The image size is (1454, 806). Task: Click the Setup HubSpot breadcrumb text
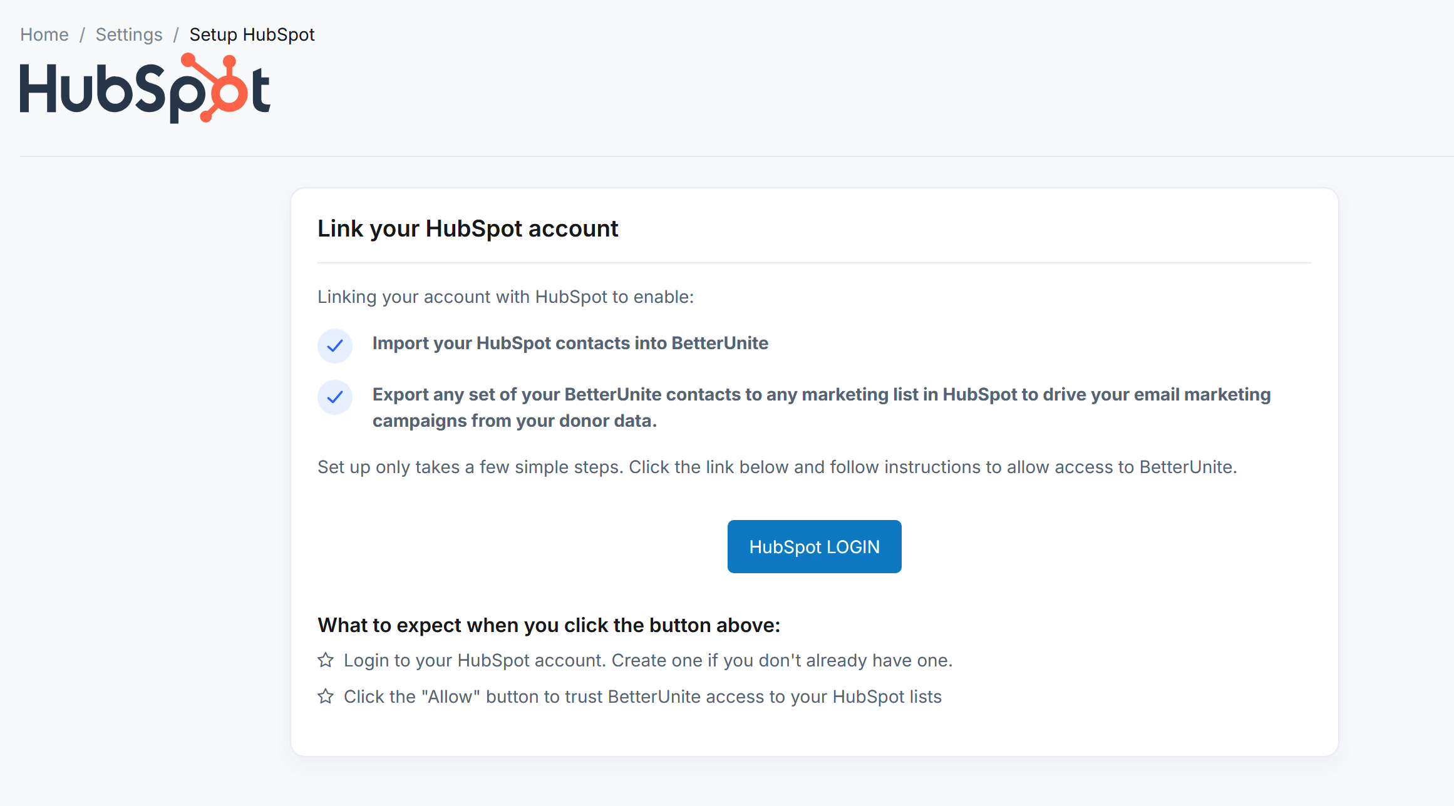point(252,34)
